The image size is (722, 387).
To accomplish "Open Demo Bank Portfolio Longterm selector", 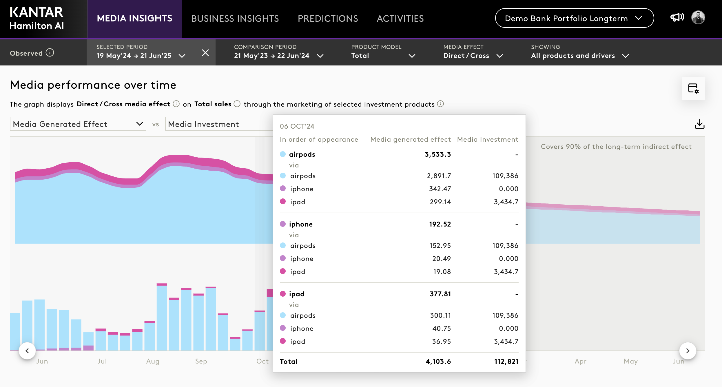I will pos(574,18).
